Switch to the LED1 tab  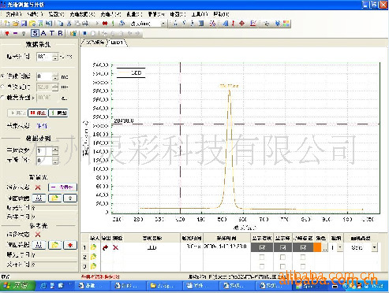(x=117, y=43)
